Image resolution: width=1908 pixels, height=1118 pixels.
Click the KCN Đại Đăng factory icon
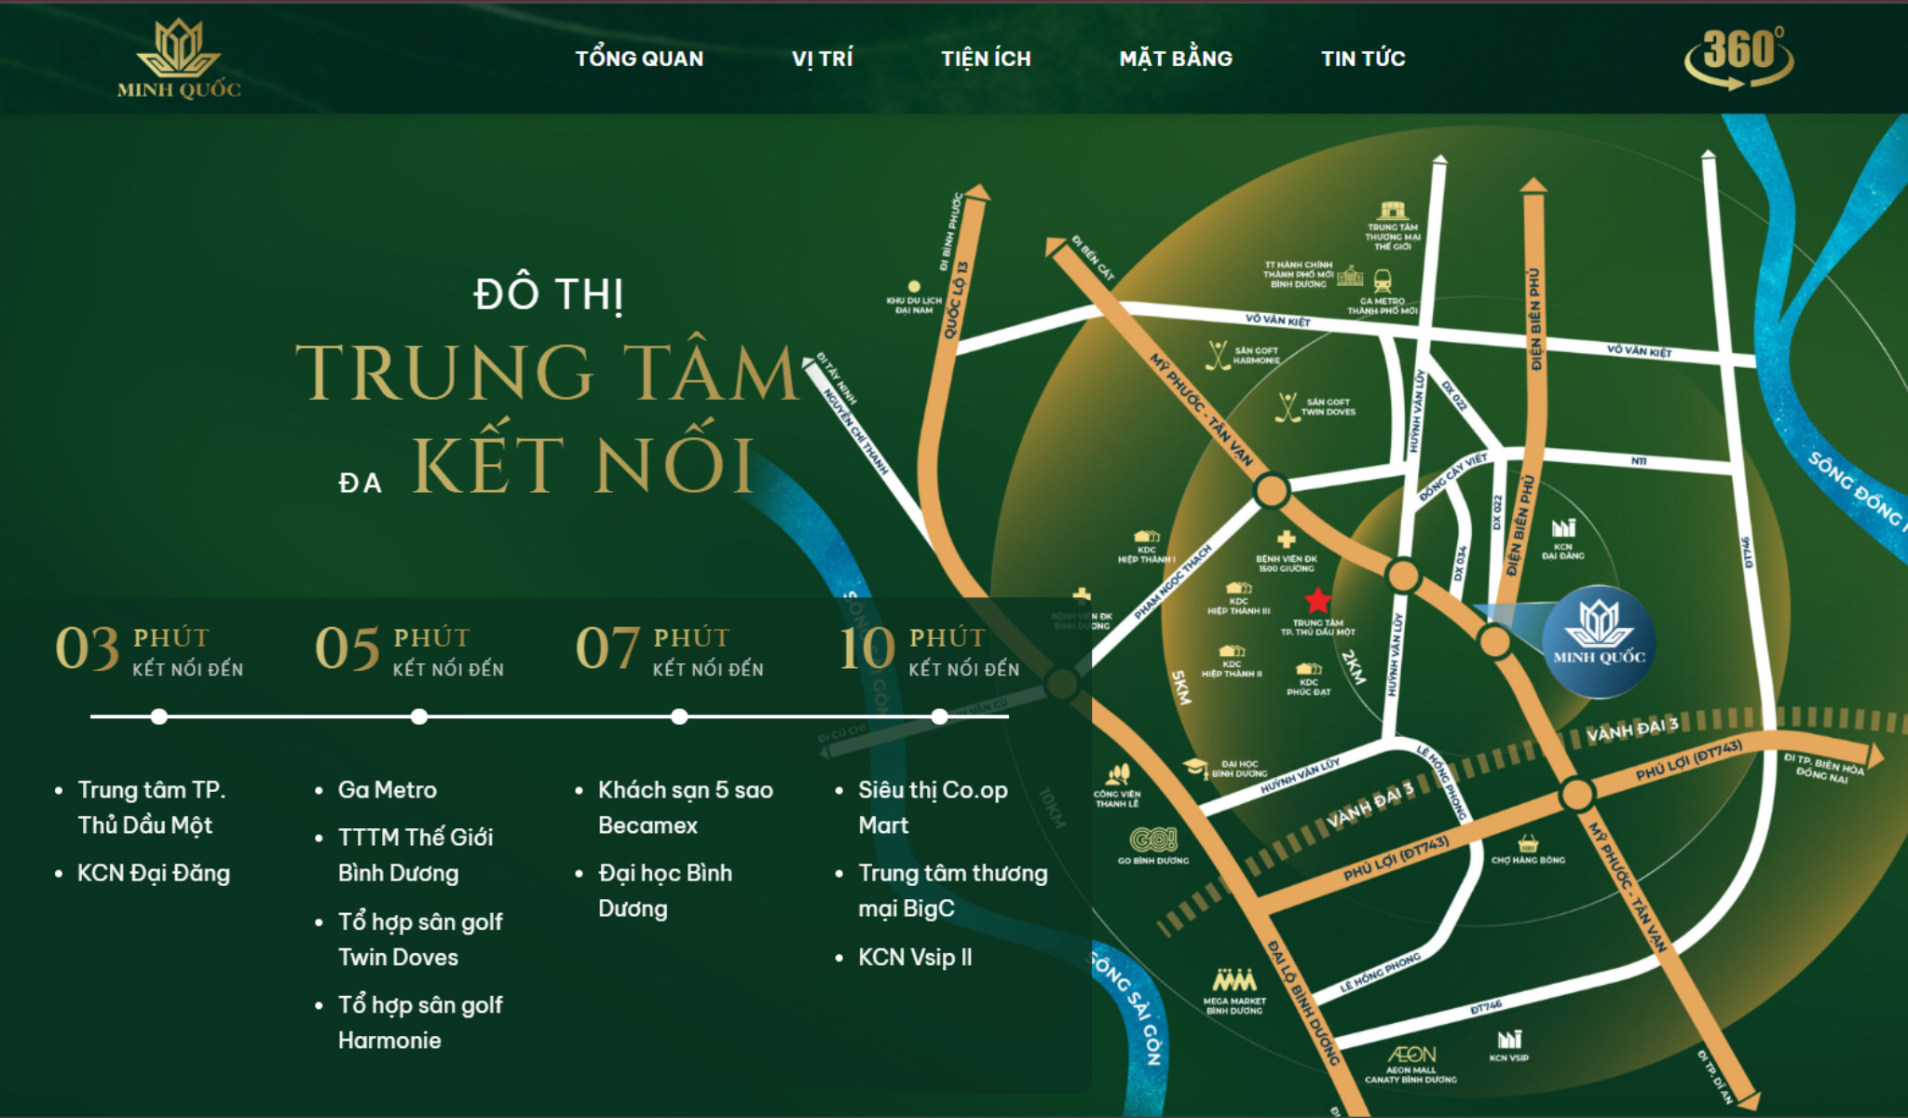coord(1563,528)
